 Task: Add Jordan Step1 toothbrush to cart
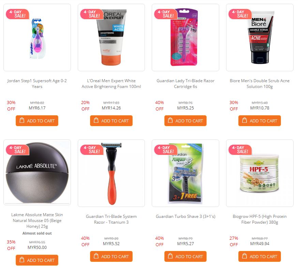point(37,121)
